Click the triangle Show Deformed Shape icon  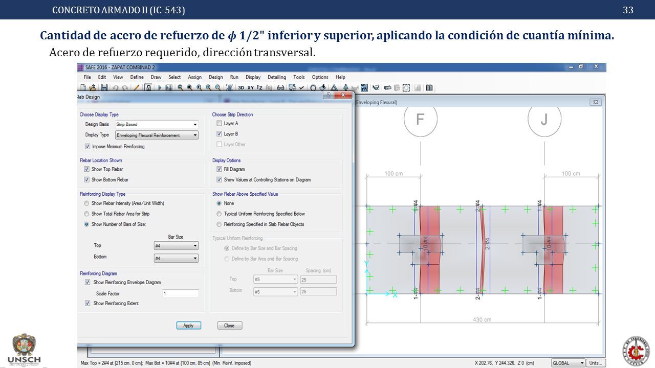[334, 87]
